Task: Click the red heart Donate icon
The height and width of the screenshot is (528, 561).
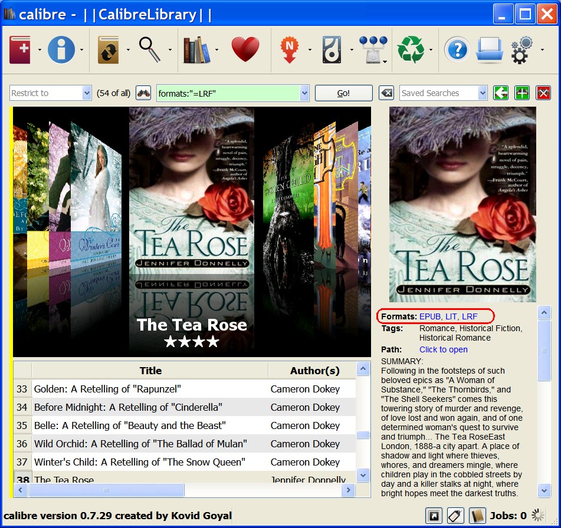Action: 245,49
